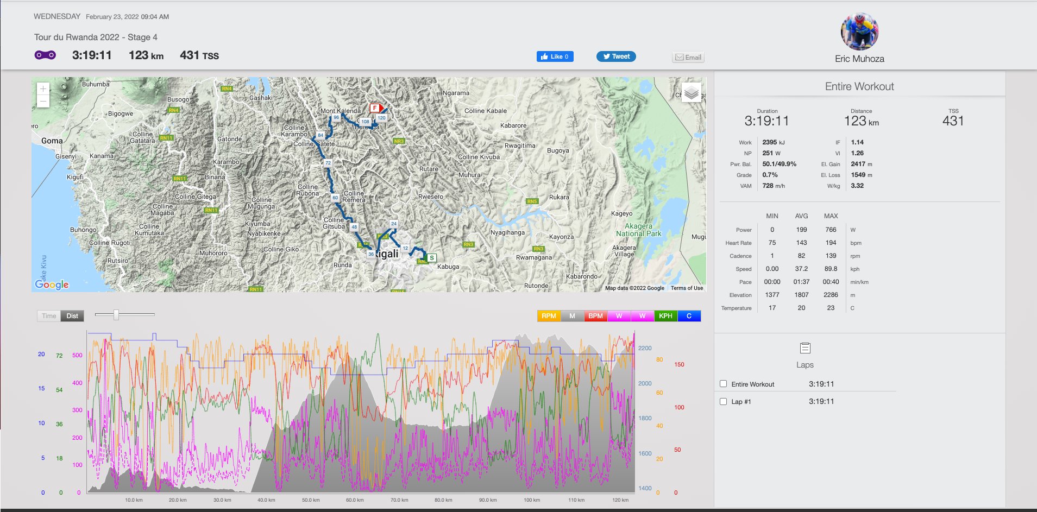
Task: Switch the chart x-axis to Dist
Action: coord(72,316)
